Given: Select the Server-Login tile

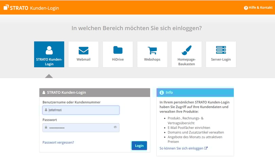Looking at the screenshot, I should click(x=221, y=54).
